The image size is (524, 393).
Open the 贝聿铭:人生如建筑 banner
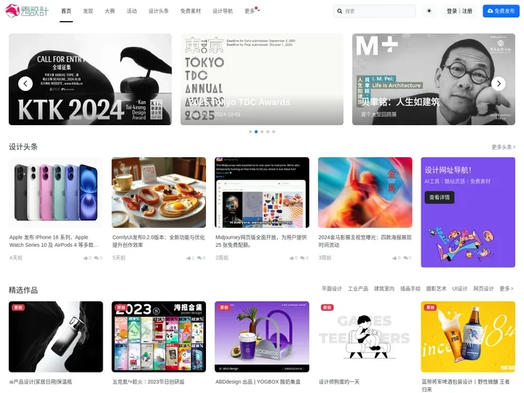(434, 79)
